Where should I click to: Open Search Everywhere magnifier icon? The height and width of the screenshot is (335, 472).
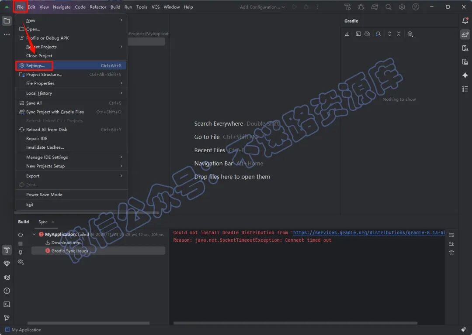pos(389,7)
